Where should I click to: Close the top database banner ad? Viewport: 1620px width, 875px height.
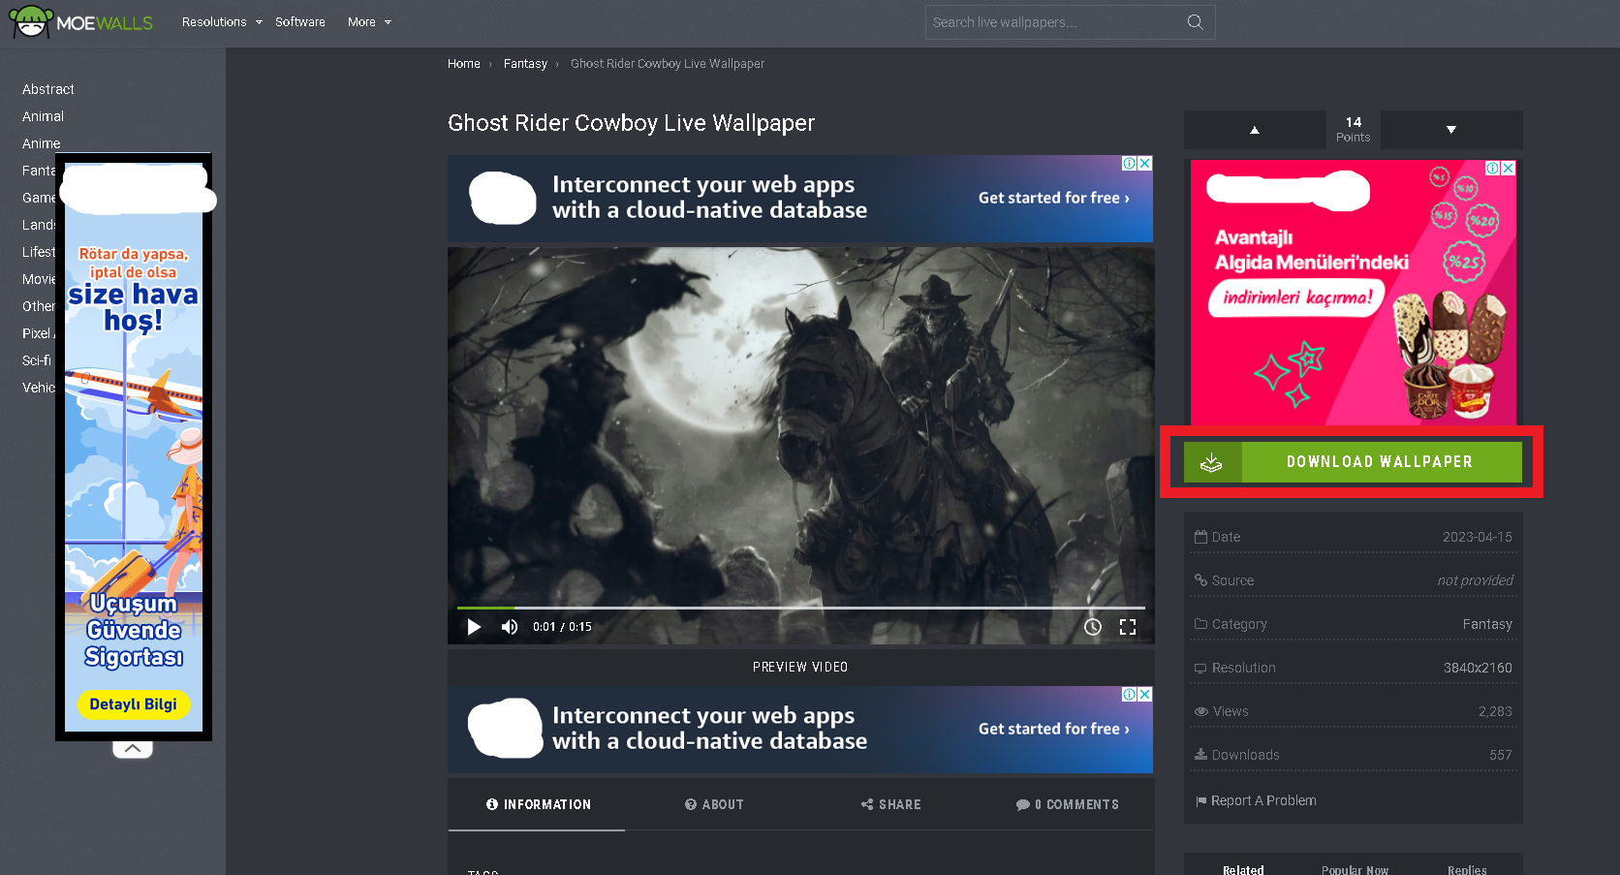[x=1145, y=164]
